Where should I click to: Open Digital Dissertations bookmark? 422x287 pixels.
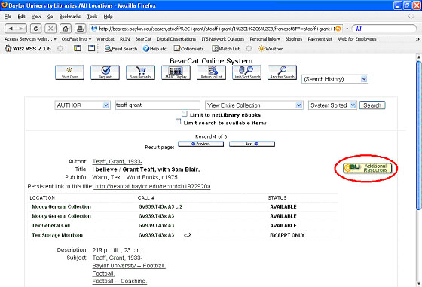click(176, 39)
